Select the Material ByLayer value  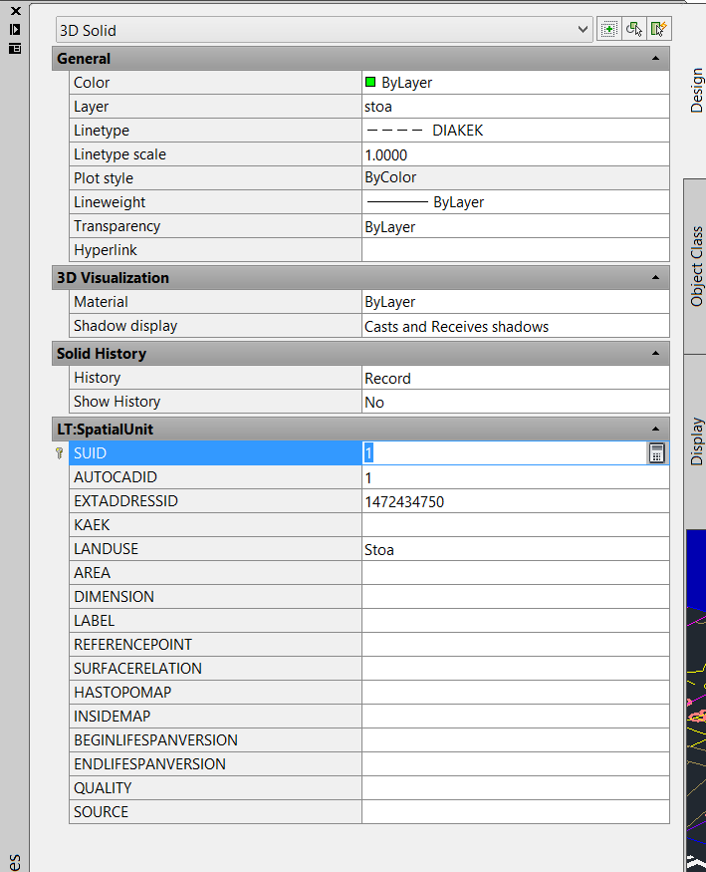pos(516,301)
